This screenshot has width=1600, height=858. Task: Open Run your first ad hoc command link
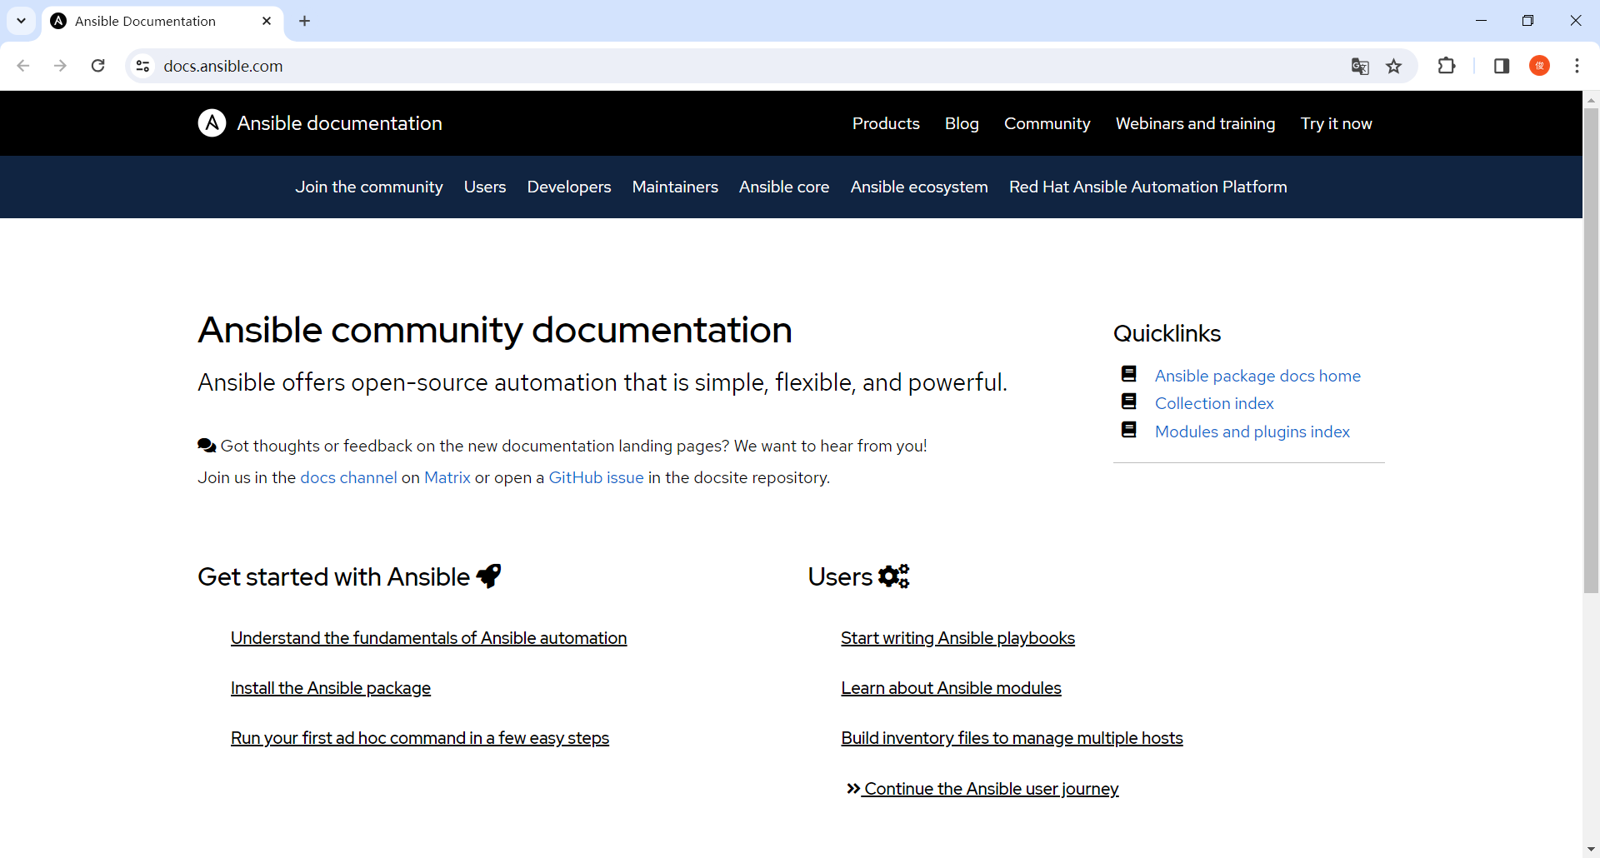(x=420, y=738)
